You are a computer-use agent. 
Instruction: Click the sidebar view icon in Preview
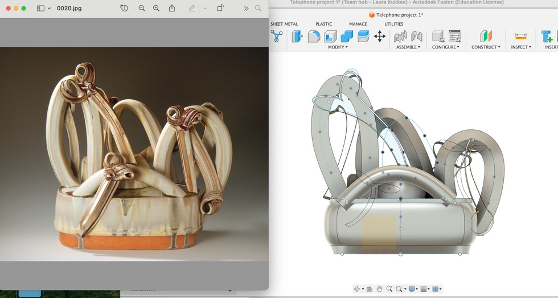[40, 8]
